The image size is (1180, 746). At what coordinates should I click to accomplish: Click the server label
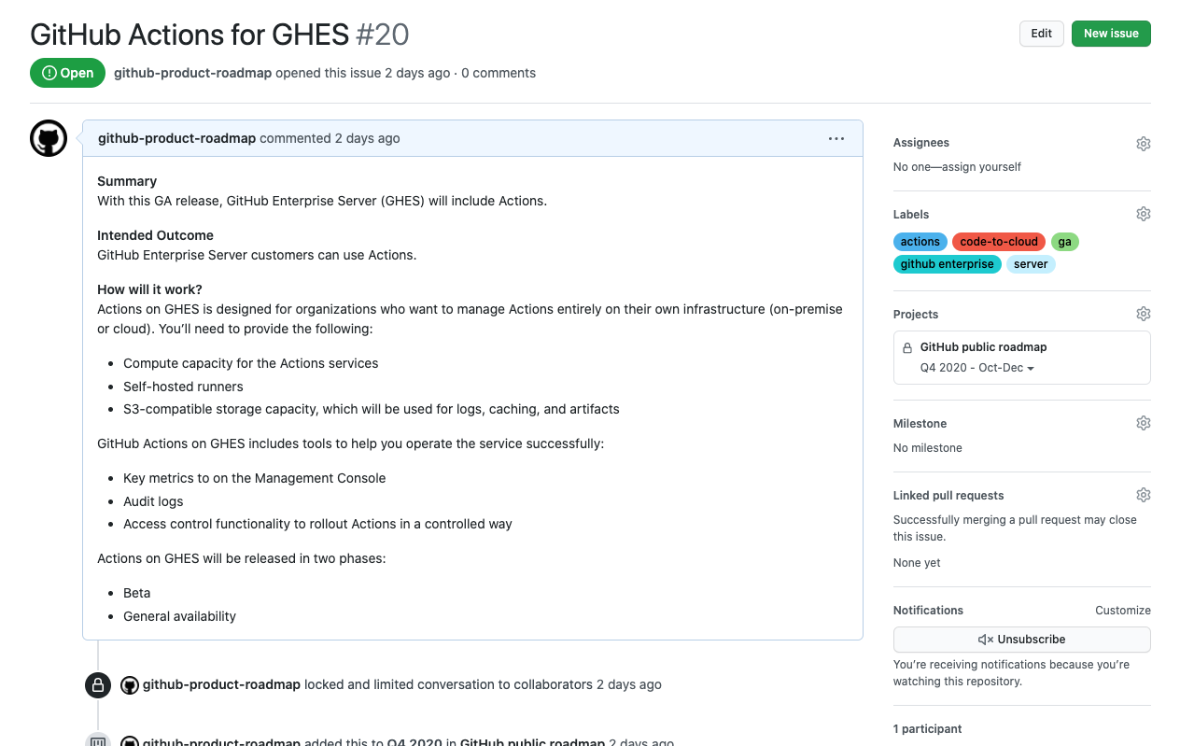point(1031,264)
